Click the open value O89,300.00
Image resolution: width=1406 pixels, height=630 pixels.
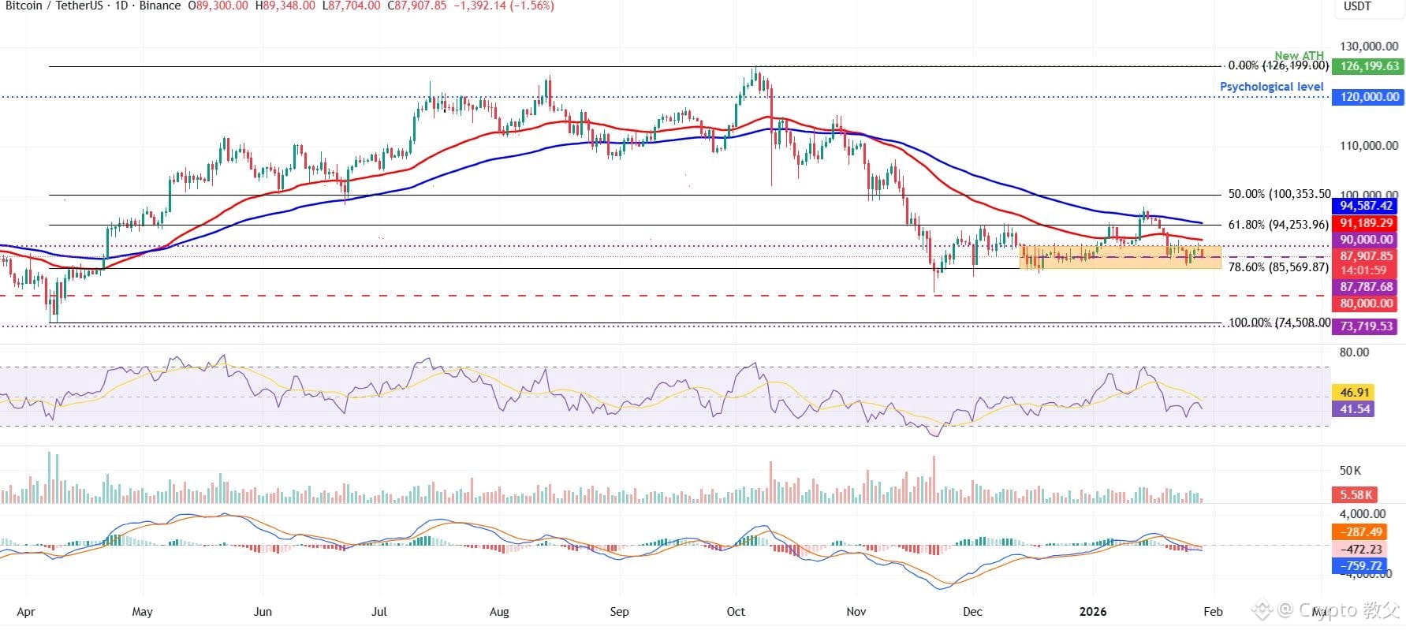(218, 6)
